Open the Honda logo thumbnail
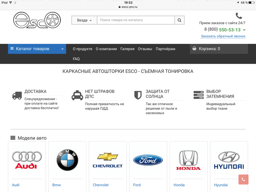 [x=188, y=160]
